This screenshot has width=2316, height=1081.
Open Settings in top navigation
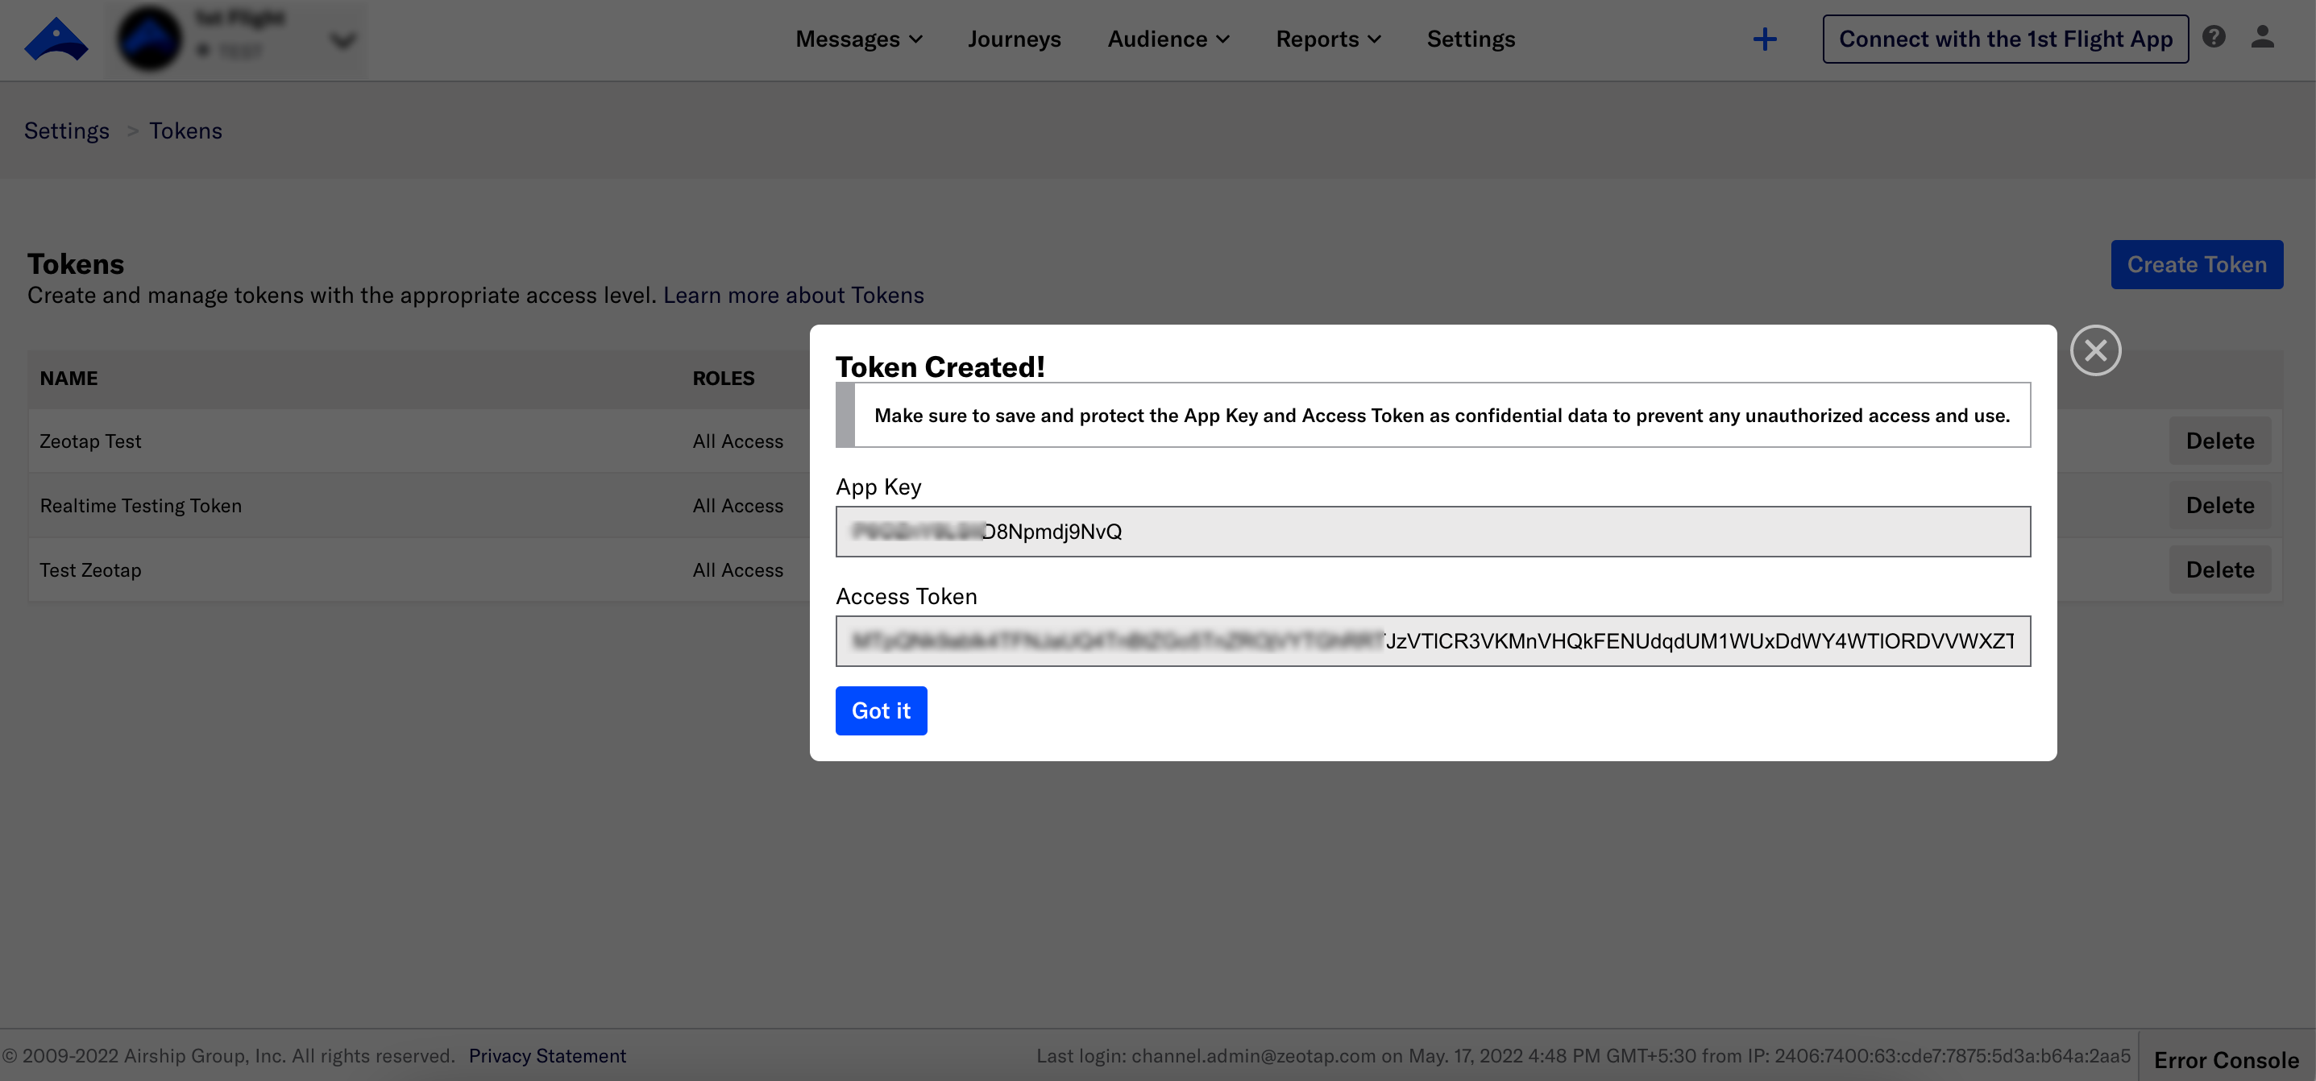(1470, 39)
